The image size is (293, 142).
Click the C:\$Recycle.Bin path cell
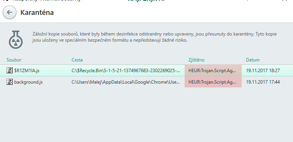click(x=126, y=71)
